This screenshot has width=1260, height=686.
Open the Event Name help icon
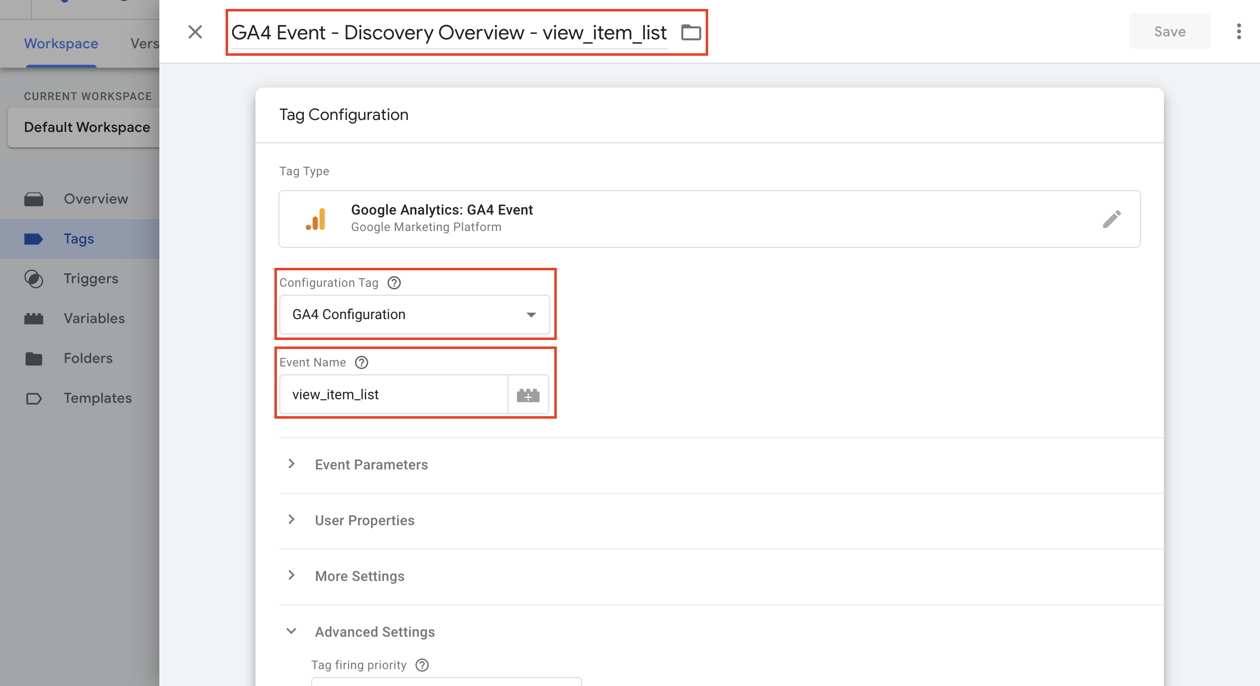tap(362, 362)
